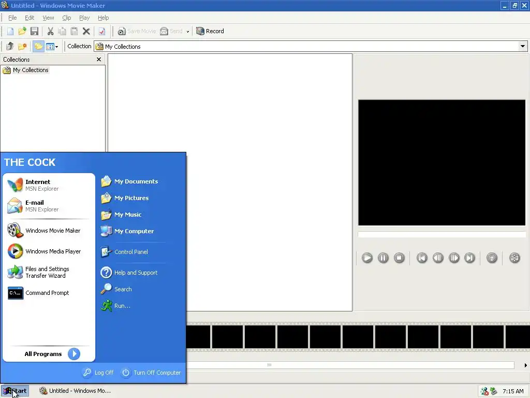Open Files and Settings Transfer Wizard
The width and height of the screenshot is (530, 398).
click(49, 272)
